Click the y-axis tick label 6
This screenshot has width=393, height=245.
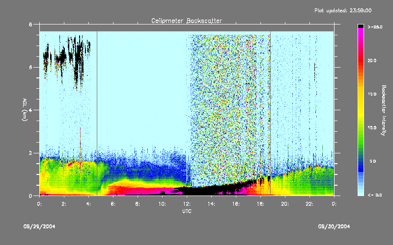pos(30,68)
